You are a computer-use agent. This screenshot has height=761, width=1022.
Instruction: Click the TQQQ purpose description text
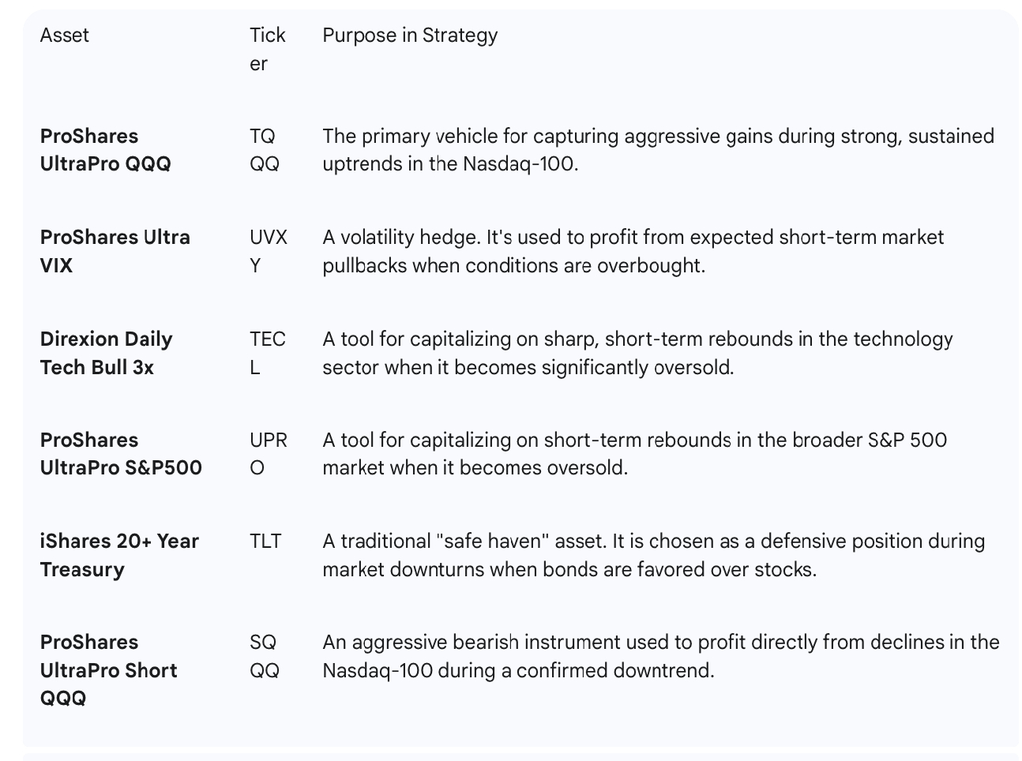tap(658, 150)
